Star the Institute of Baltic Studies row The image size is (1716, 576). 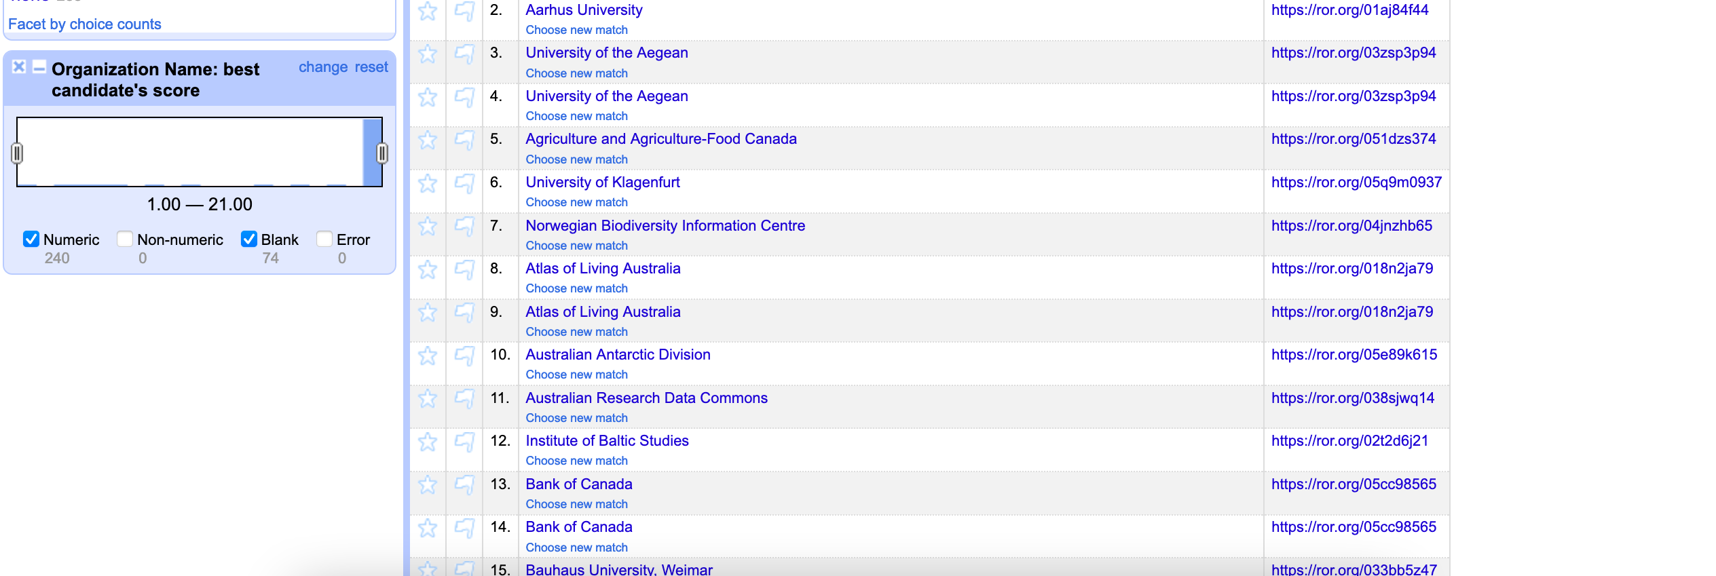[x=428, y=442]
